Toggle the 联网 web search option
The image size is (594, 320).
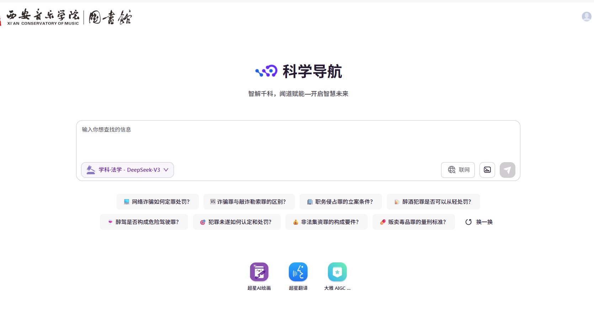[458, 170]
